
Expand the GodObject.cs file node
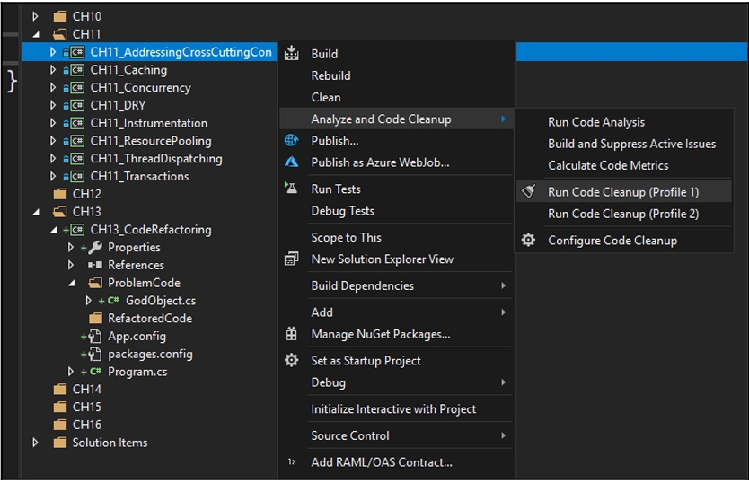point(89,301)
